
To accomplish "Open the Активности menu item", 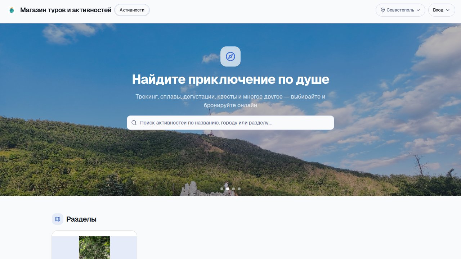I will click(132, 10).
